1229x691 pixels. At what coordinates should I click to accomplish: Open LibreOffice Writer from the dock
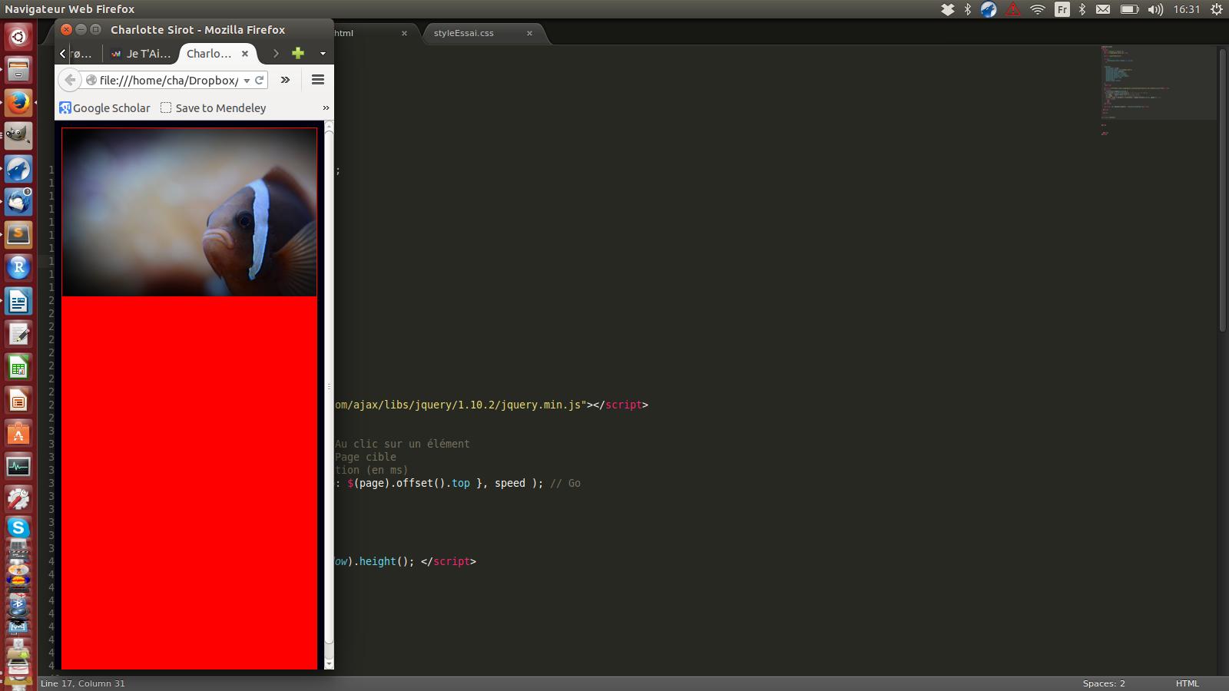(18, 302)
